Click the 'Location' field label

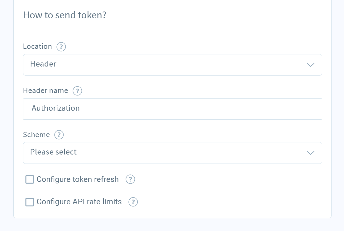click(37, 46)
